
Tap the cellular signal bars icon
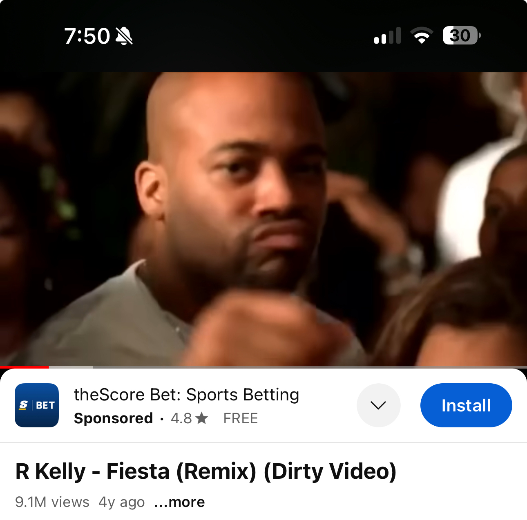pos(387,36)
